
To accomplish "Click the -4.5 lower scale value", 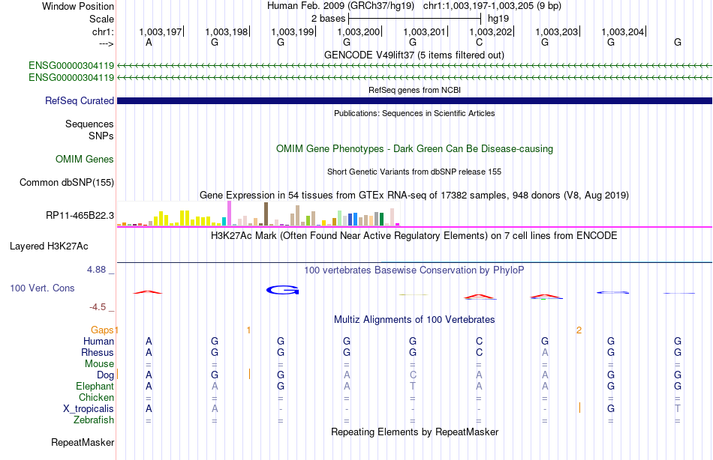I will (x=98, y=307).
